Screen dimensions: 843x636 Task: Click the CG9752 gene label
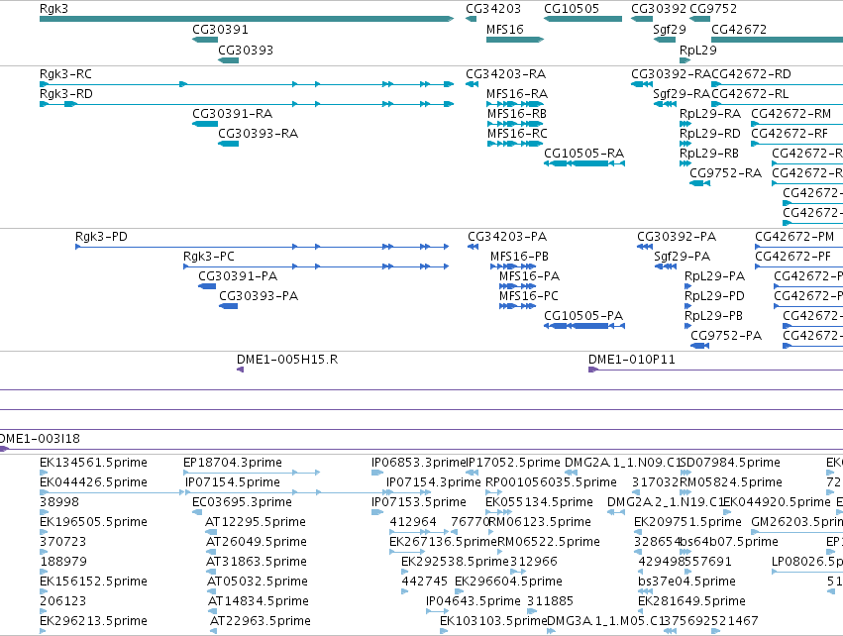(713, 9)
